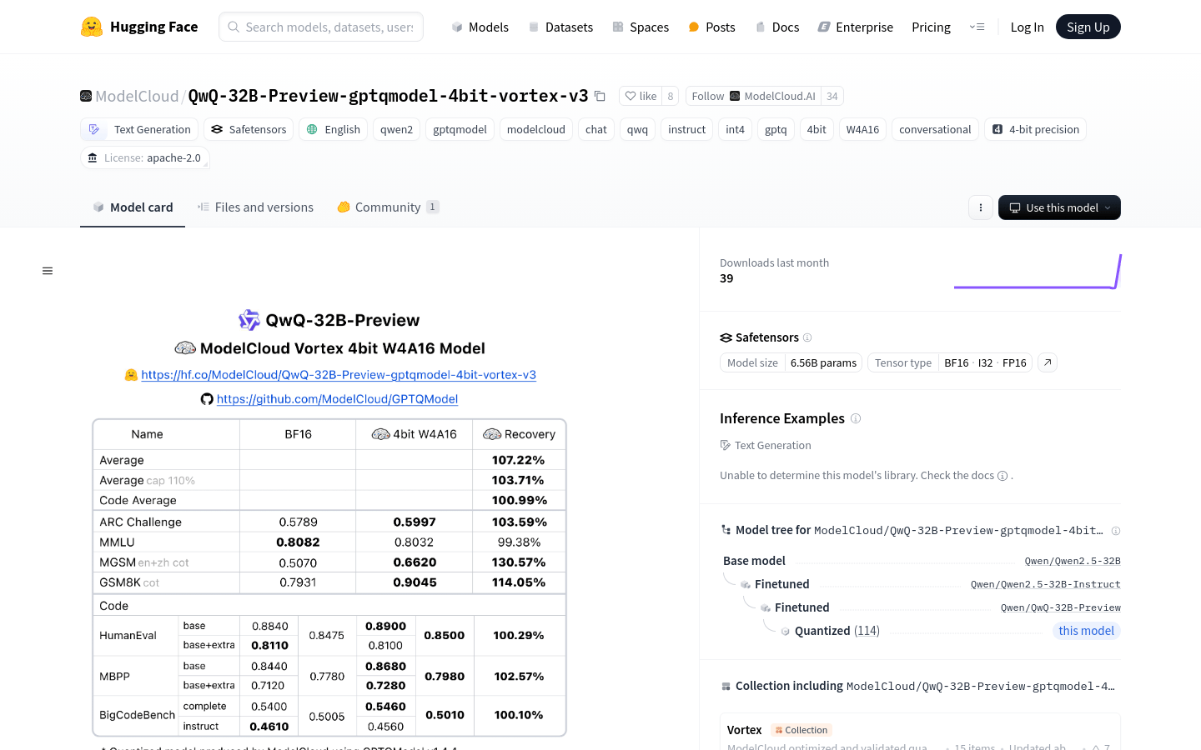Open the table of contents hamburger icon
Viewport: 1201px width, 750px height.
[x=48, y=271]
